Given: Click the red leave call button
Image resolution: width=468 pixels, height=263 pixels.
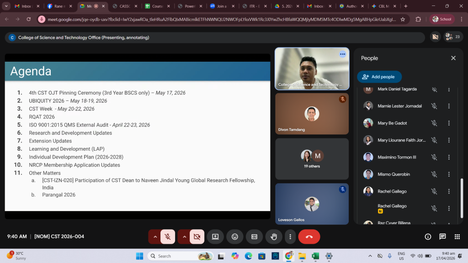Looking at the screenshot, I should (x=309, y=237).
